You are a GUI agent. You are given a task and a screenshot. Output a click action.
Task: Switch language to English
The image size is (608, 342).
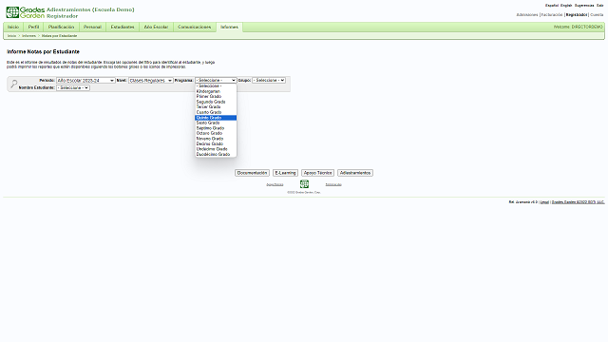point(566,6)
